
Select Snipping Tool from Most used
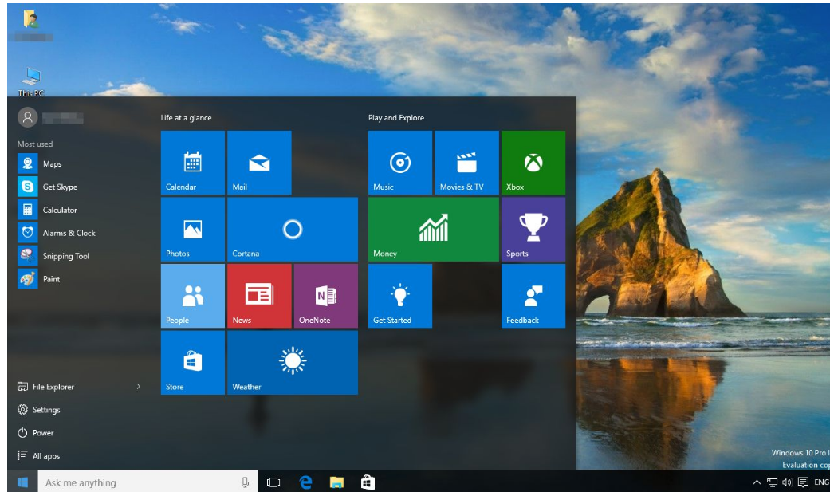[65, 256]
